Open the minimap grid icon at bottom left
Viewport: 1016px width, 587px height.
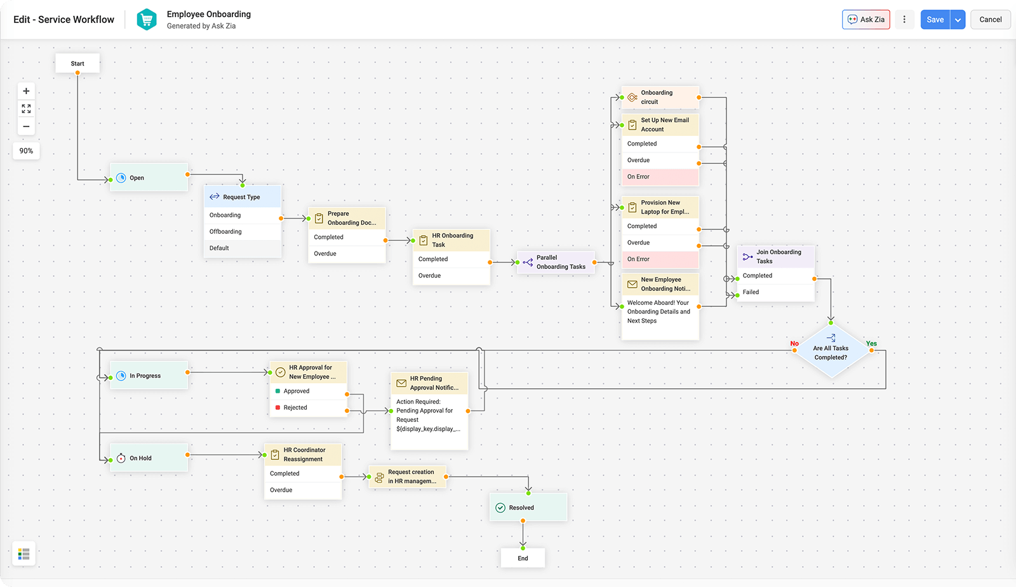[23, 553]
